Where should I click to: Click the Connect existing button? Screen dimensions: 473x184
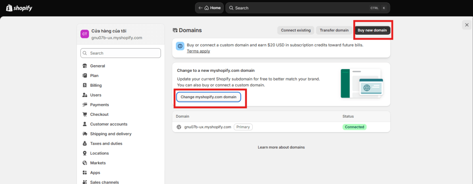[x=296, y=30]
